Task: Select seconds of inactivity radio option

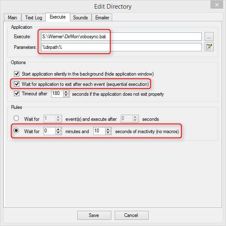Action: pyautogui.click(x=16, y=130)
